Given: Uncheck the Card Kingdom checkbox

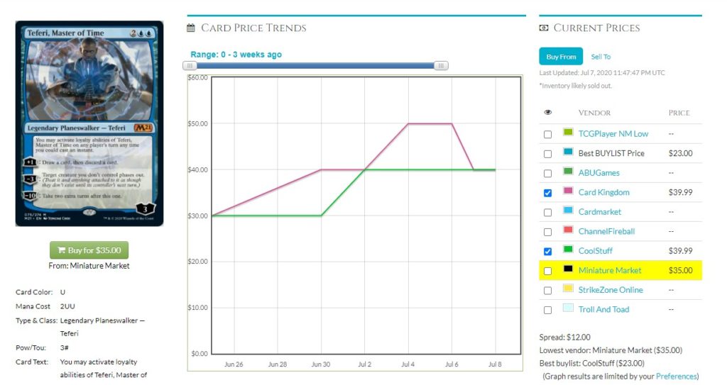Looking at the screenshot, I should coord(547,193).
